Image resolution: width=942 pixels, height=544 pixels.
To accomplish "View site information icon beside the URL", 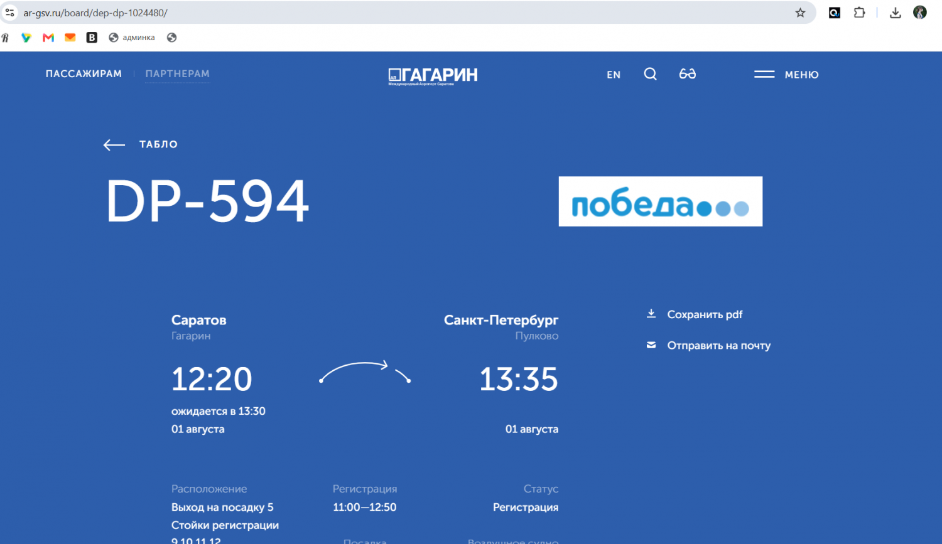I will (x=9, y=13).
